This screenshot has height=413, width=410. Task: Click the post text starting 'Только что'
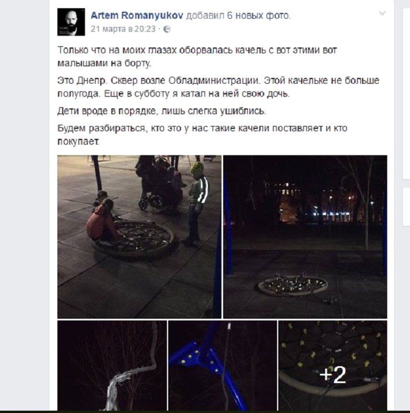pyautogui.click(x=197, y=57)
